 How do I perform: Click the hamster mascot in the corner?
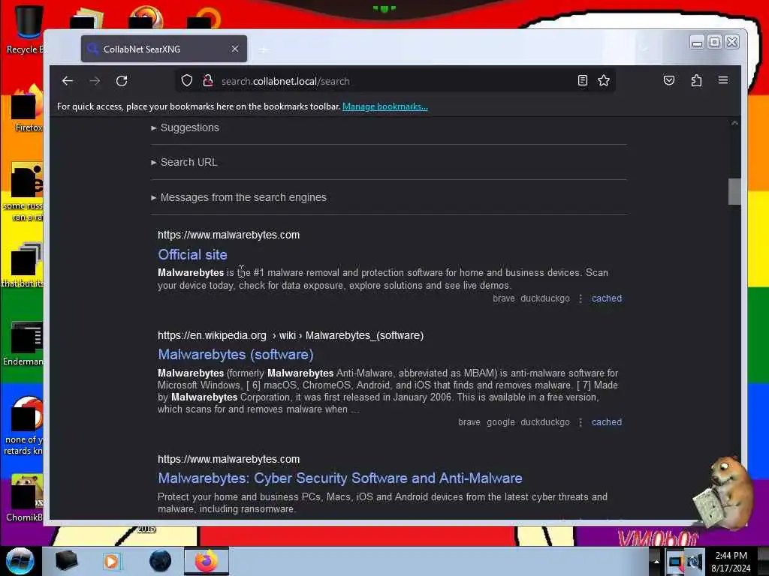pos(723,492)
